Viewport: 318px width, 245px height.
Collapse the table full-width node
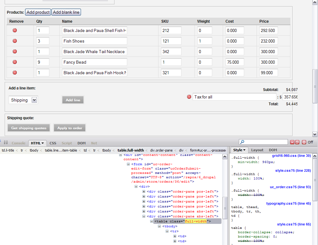(x=151, y=221)
